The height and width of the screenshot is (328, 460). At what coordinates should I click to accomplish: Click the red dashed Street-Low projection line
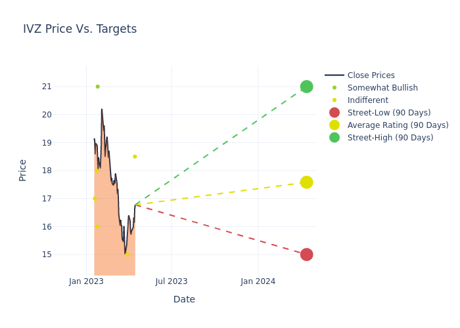pyautogui.click(x=220, y=228)
